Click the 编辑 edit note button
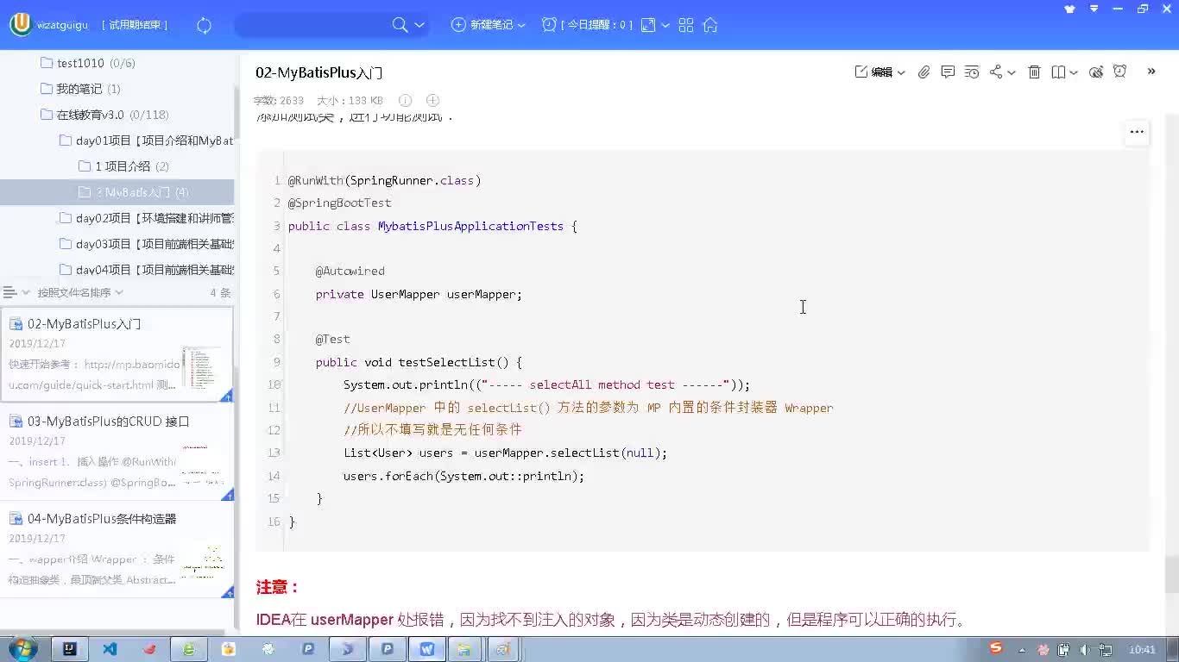 click(x=873, y=72)
